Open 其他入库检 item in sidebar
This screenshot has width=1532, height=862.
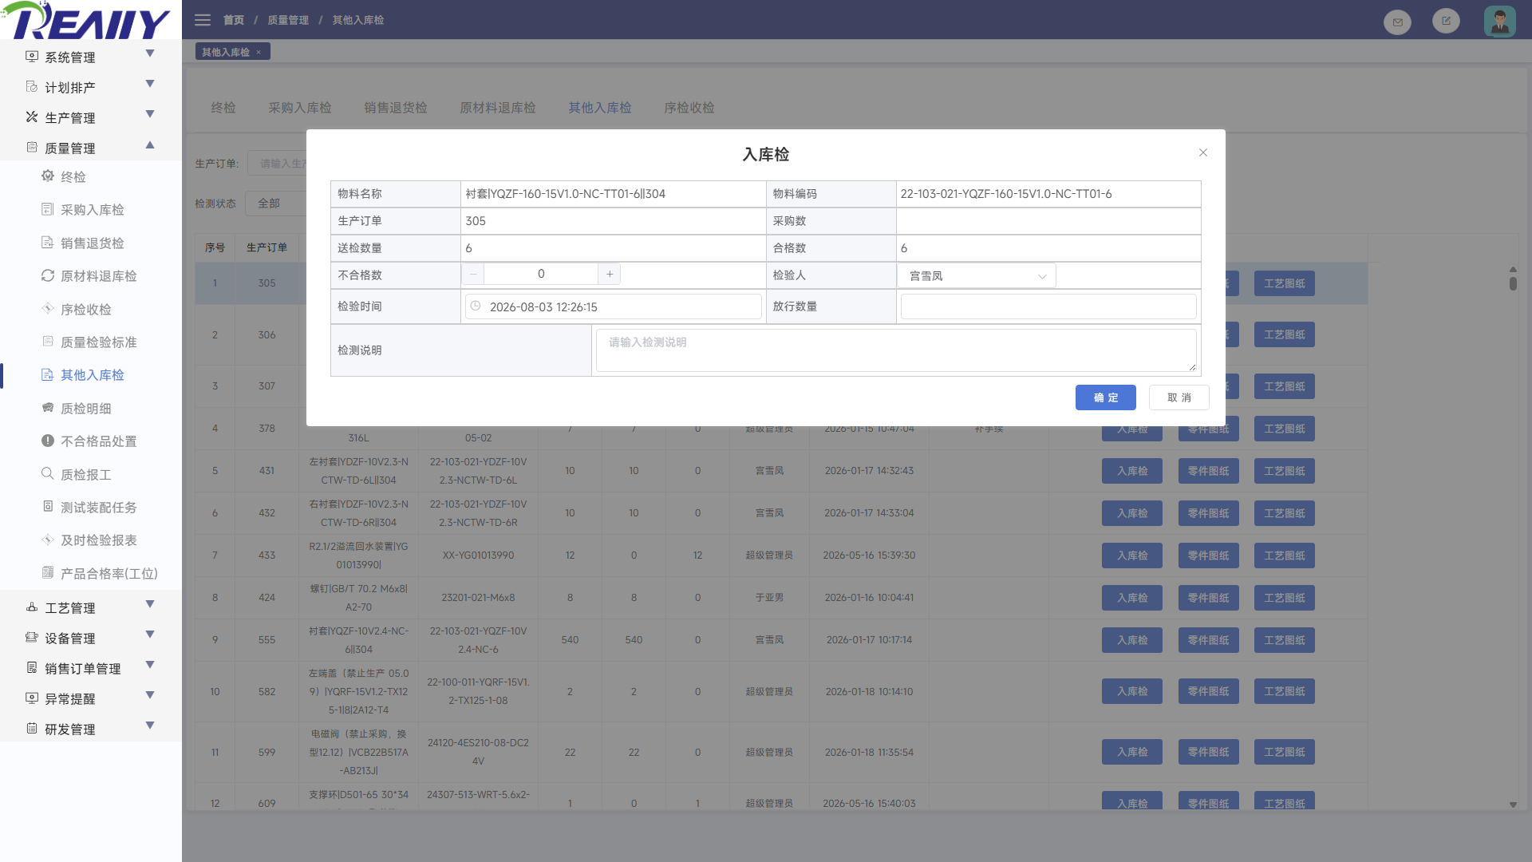point(93,375)
